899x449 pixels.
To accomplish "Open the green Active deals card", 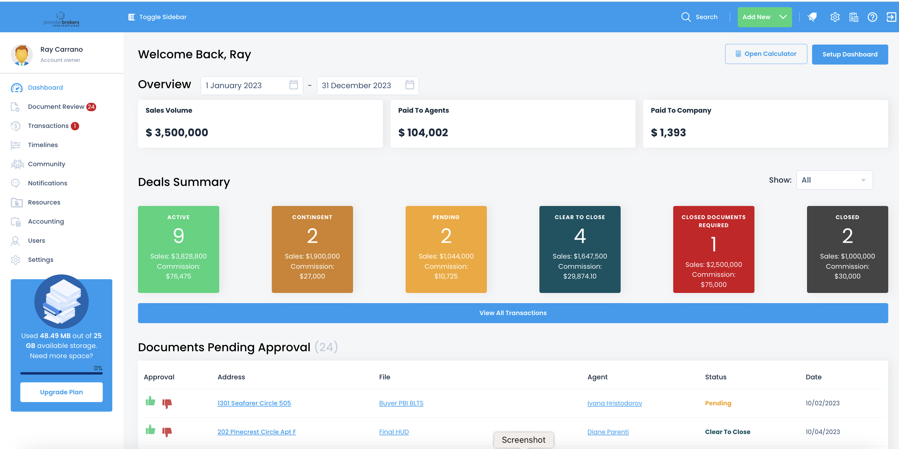I will coord(178,250).
